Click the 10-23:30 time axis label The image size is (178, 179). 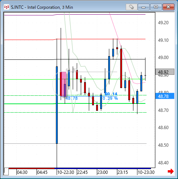tap(146, 172)
